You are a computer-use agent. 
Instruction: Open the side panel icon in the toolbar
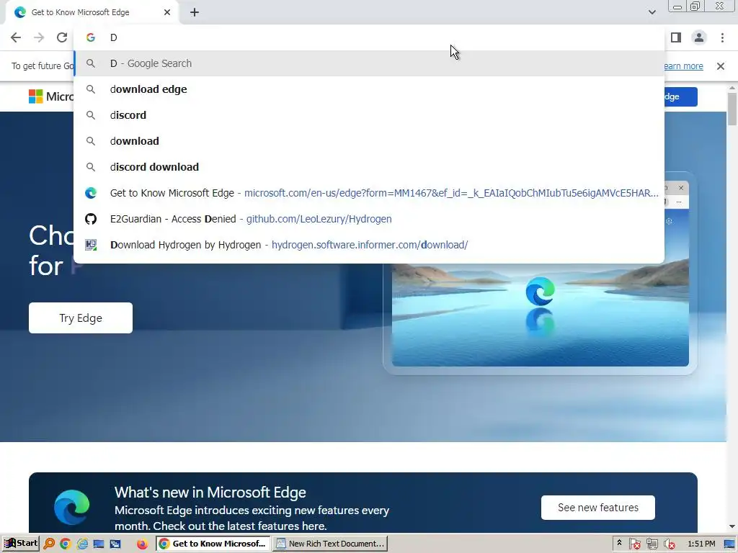676,37
